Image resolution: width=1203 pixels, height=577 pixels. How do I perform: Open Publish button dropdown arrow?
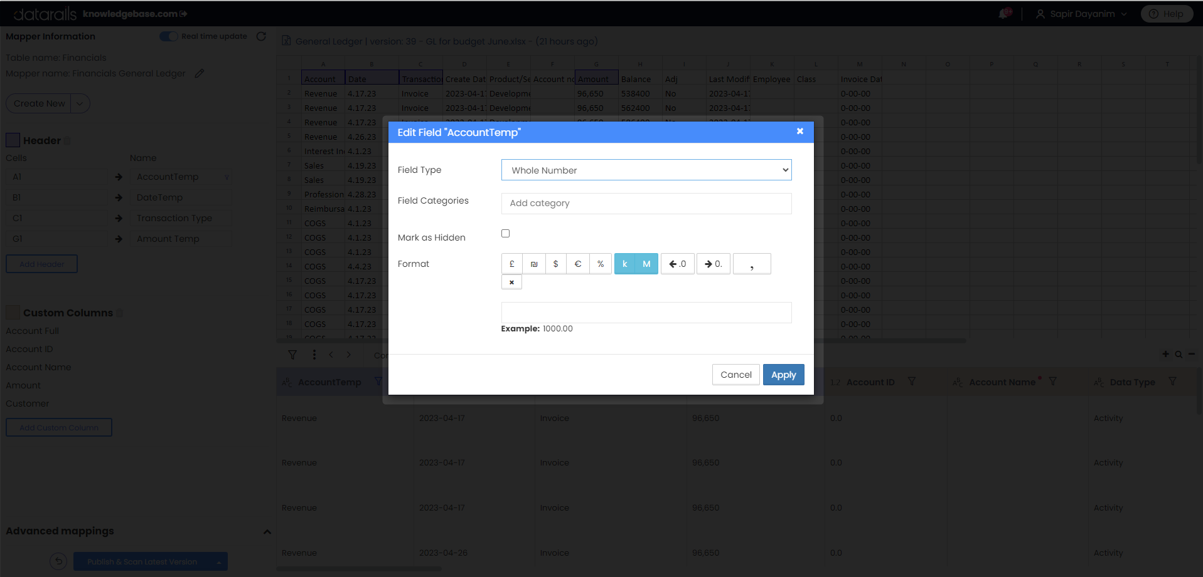click(219, 562)
